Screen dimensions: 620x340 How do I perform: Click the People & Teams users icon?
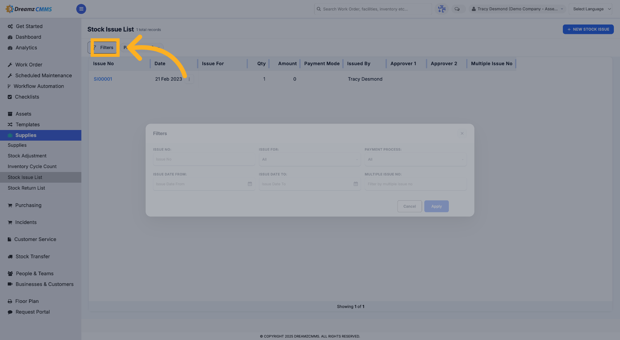[x=10, y=274]
